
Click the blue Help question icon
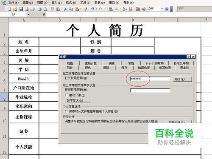pyautogui.click(x=167, y=9)
